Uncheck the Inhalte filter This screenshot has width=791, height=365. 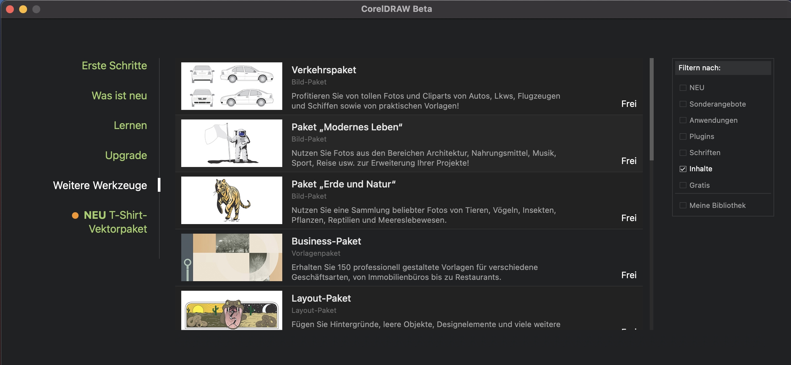pyautogui.click(x=683, y=169)
